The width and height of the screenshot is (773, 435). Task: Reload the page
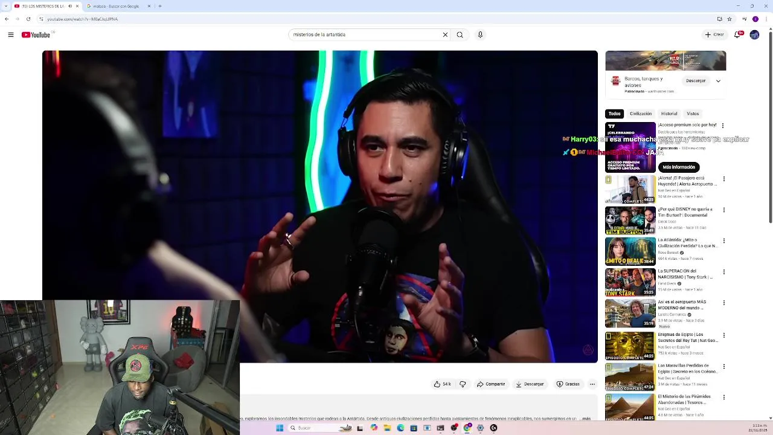(x=28, y=19)
